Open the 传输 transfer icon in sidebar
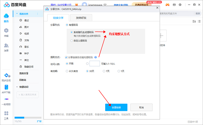The height and width of the screenshot is (125, 203). tap(6, 31)
